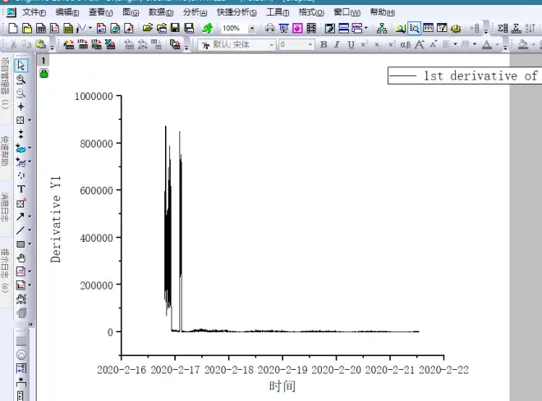Click the Decrease Font size icon
Screen dimensions: 542x401
[x=434, y=44]
